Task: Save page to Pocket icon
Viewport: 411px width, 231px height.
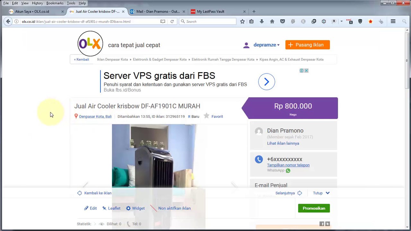Action: (283, 21)
